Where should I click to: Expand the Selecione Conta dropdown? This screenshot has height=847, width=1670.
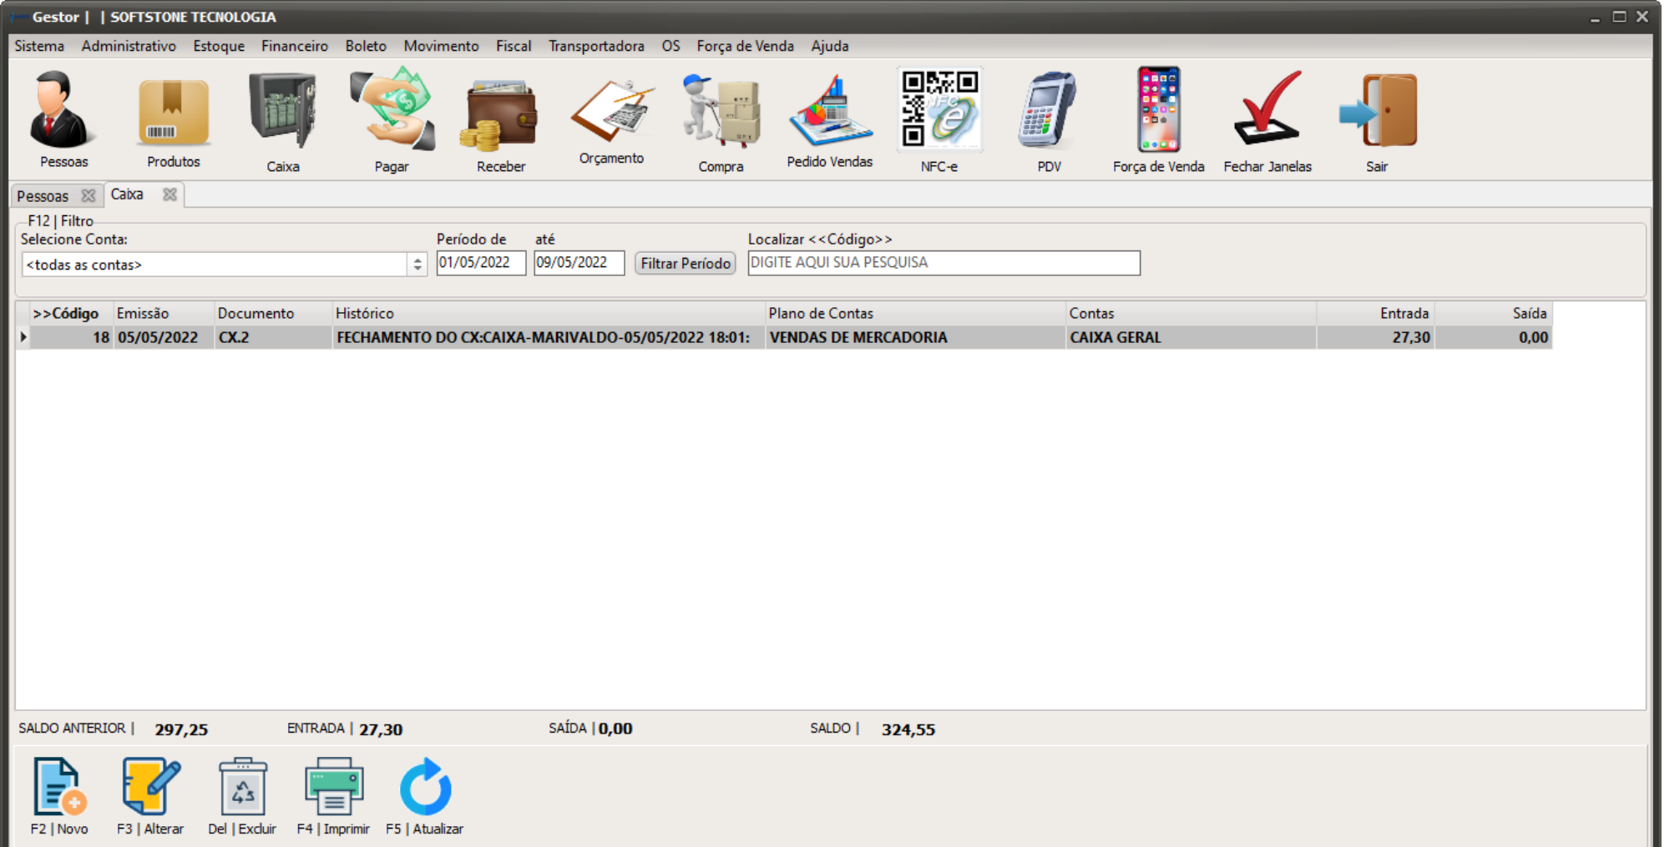pos(417,265)
